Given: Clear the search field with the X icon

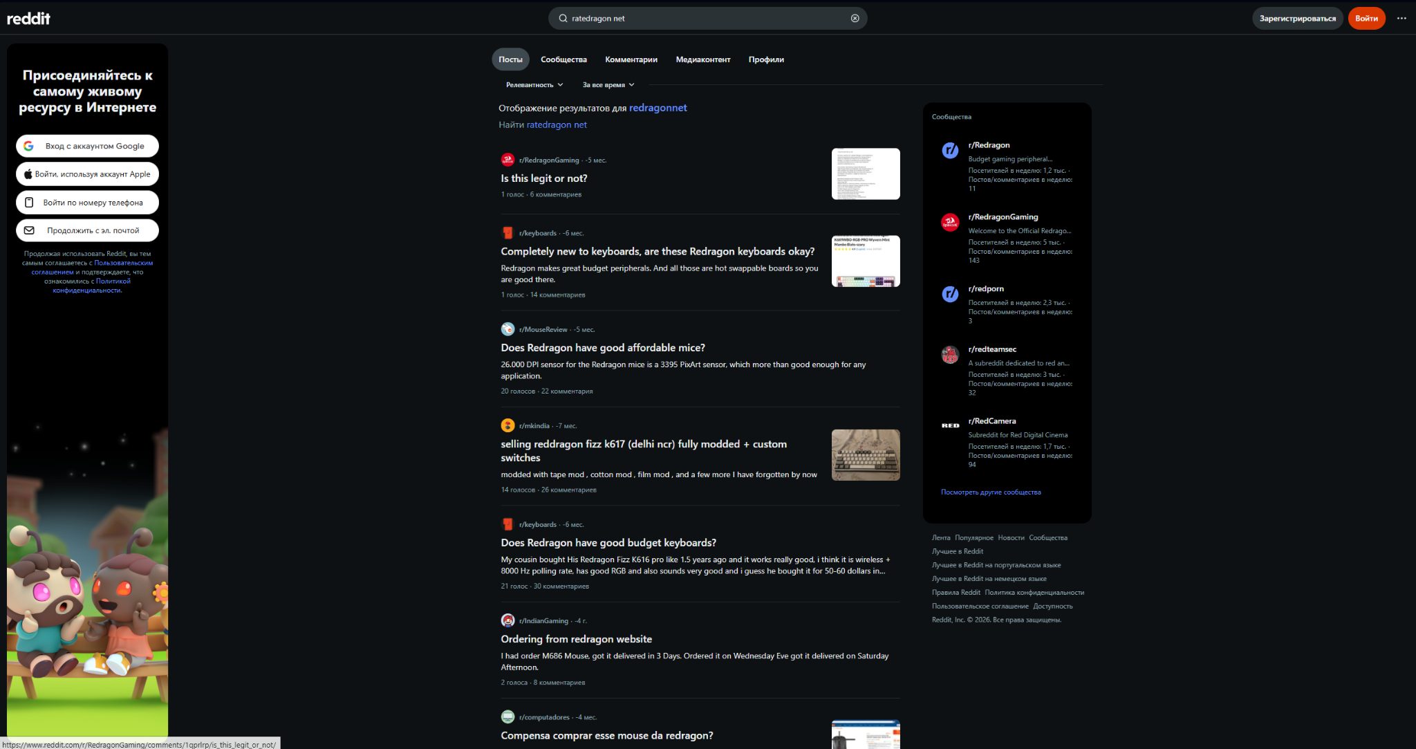Looking at the screenshot, I should coord(855,19).
